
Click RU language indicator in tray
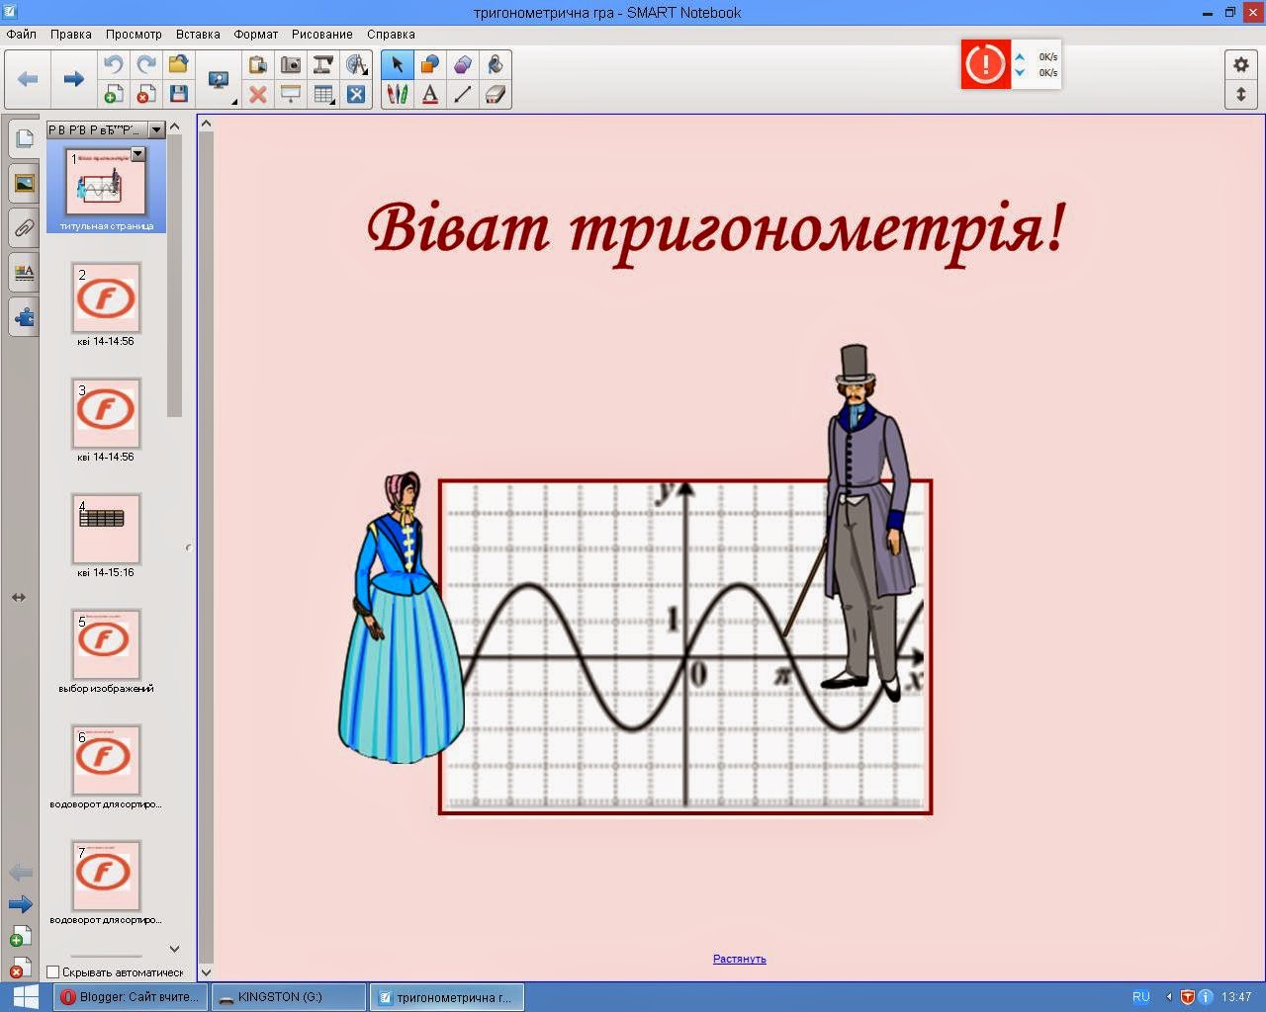point(1140,997)
